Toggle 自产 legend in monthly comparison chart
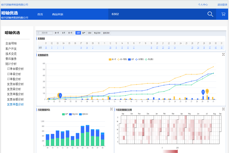The image size is (229, 153). click(65, 114)
